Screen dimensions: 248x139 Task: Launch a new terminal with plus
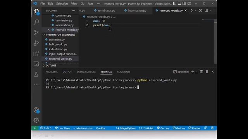tap(193, 72)
